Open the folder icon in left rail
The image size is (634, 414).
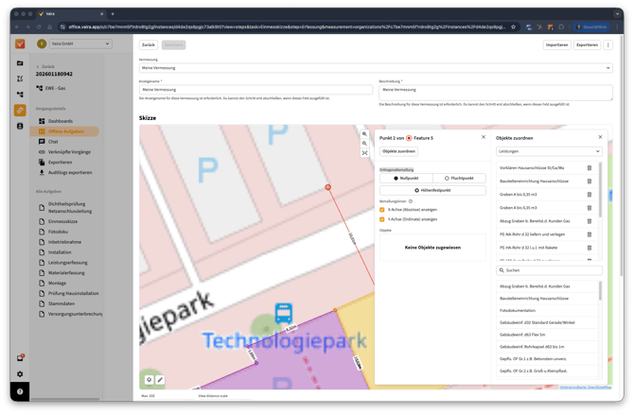click(x=20, y=63)
